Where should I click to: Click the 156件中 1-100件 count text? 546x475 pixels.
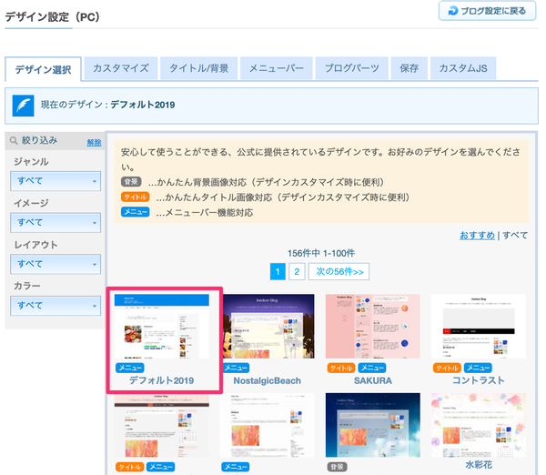point(321,253)
